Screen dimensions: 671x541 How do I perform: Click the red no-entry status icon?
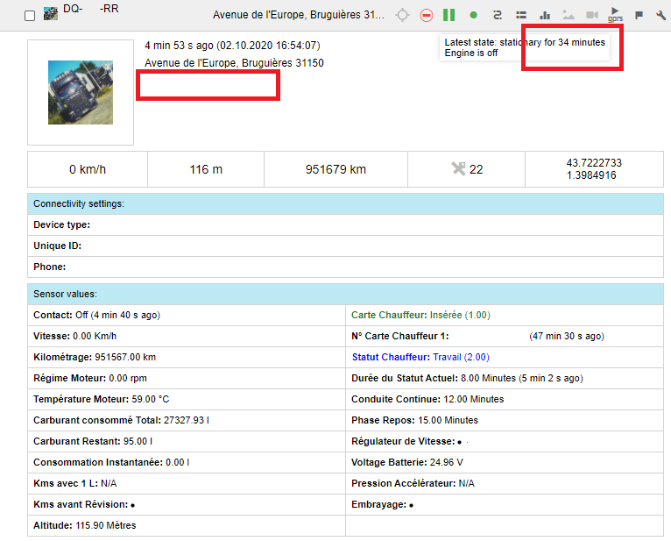click(426, 15)
